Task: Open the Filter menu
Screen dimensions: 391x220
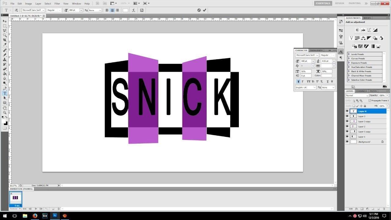Action: click(57, 4)
